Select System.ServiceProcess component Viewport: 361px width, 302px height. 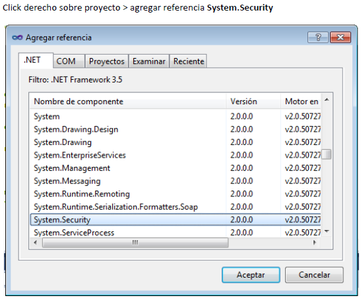(x=175, y=232)
